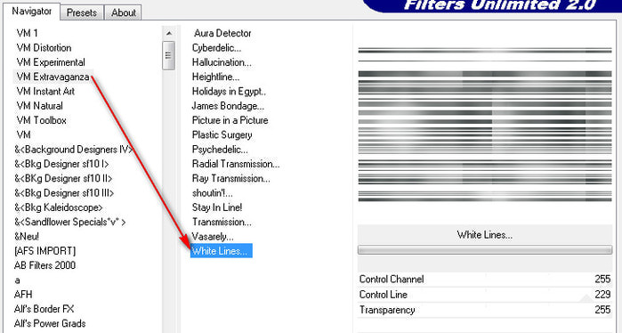
Task: Select VM Extravaganza category
Action: (x=53, y=77)
